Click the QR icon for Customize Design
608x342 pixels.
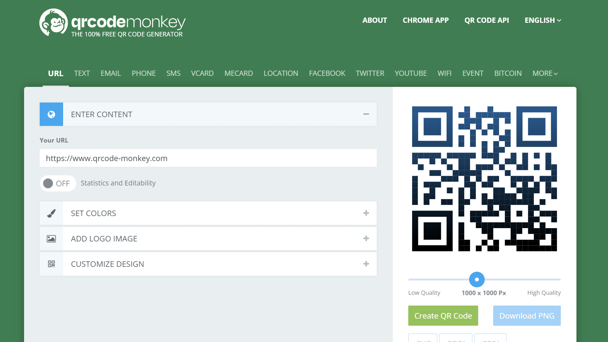click(x=51, y=264)
